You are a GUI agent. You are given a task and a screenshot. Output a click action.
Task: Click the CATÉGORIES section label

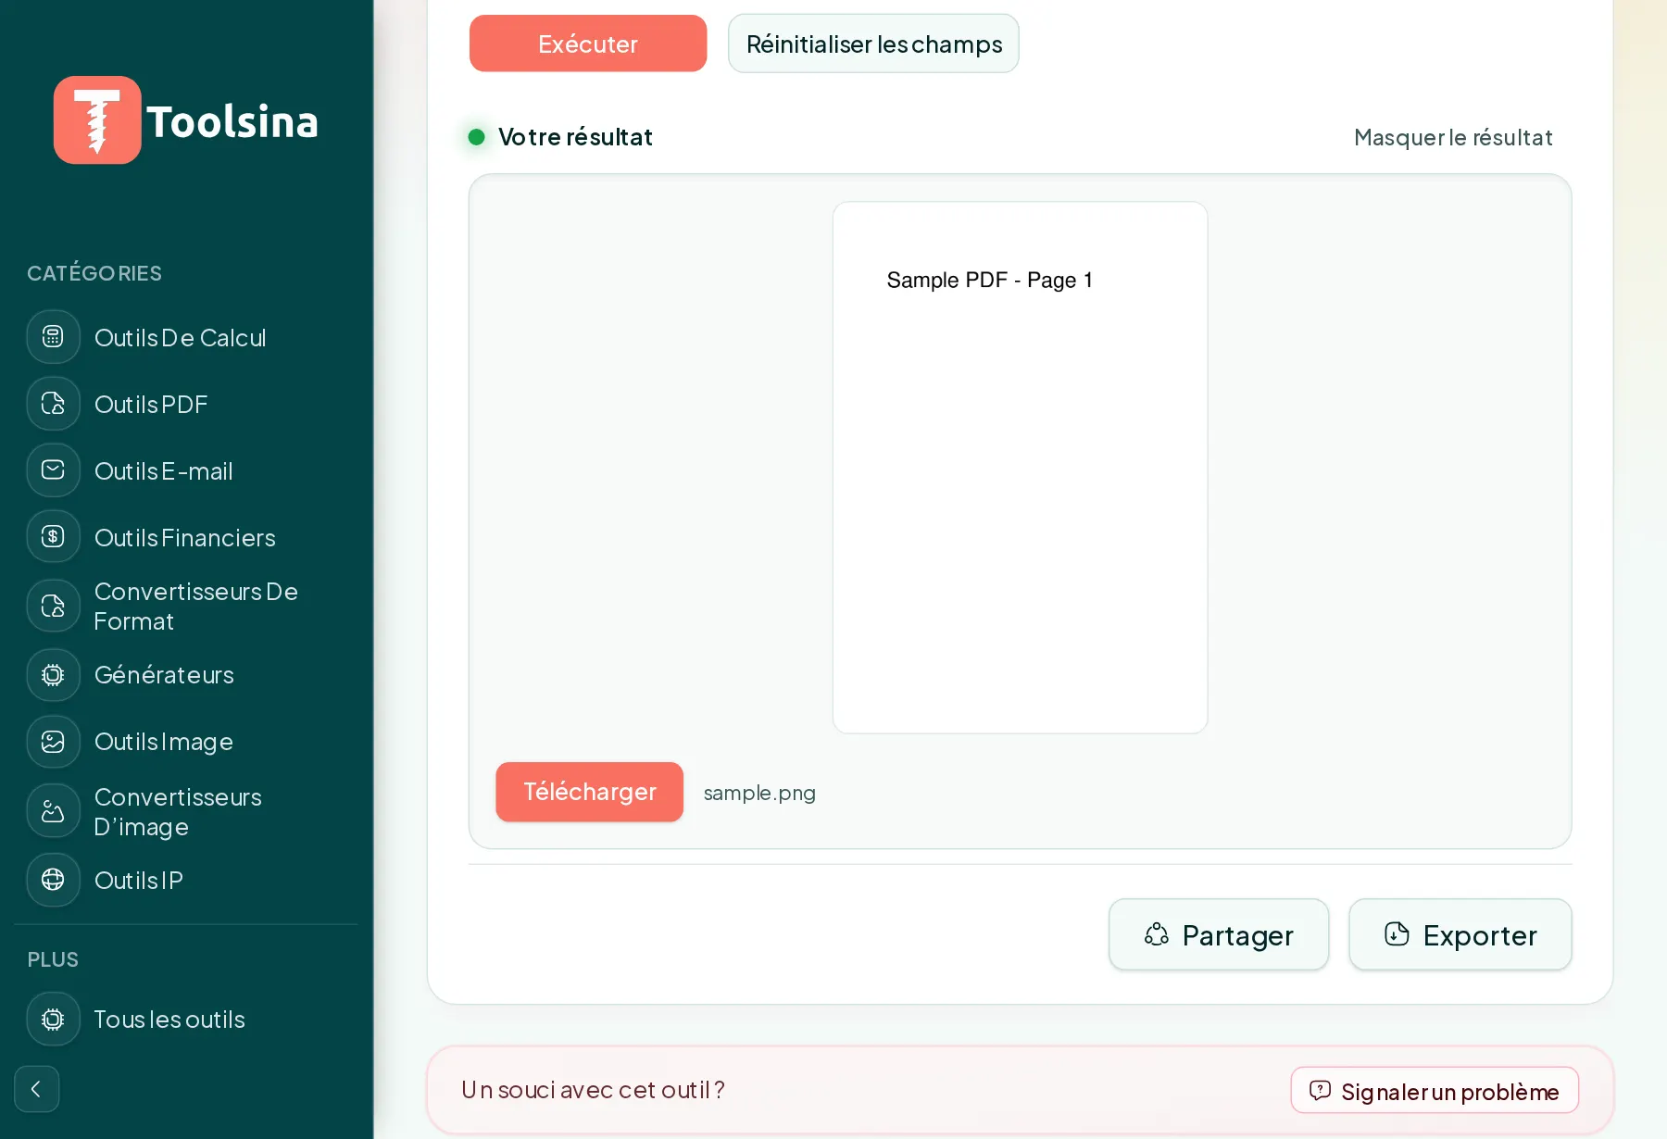coord(94,273)
